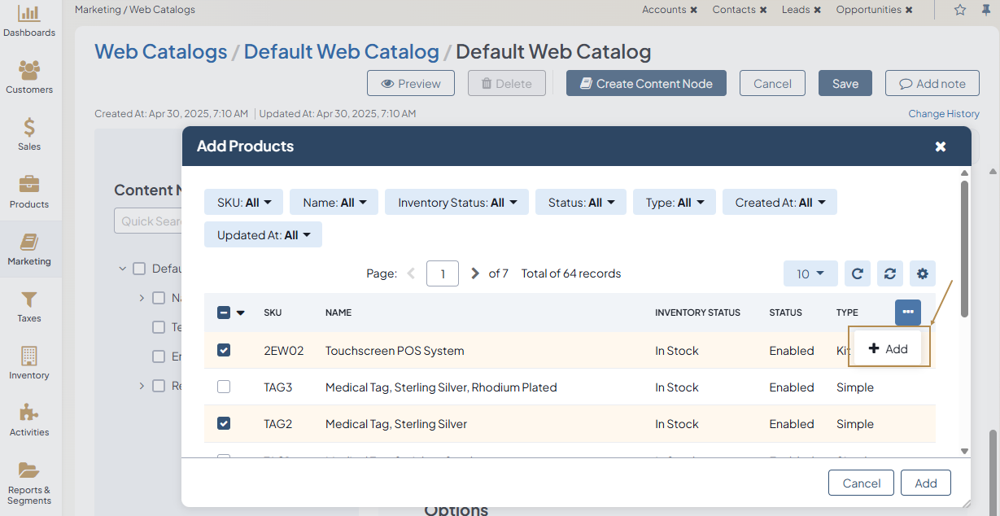Check the TAG3 Medical Tag row
Screen dimensions: 1000x516
pos(224,387)
